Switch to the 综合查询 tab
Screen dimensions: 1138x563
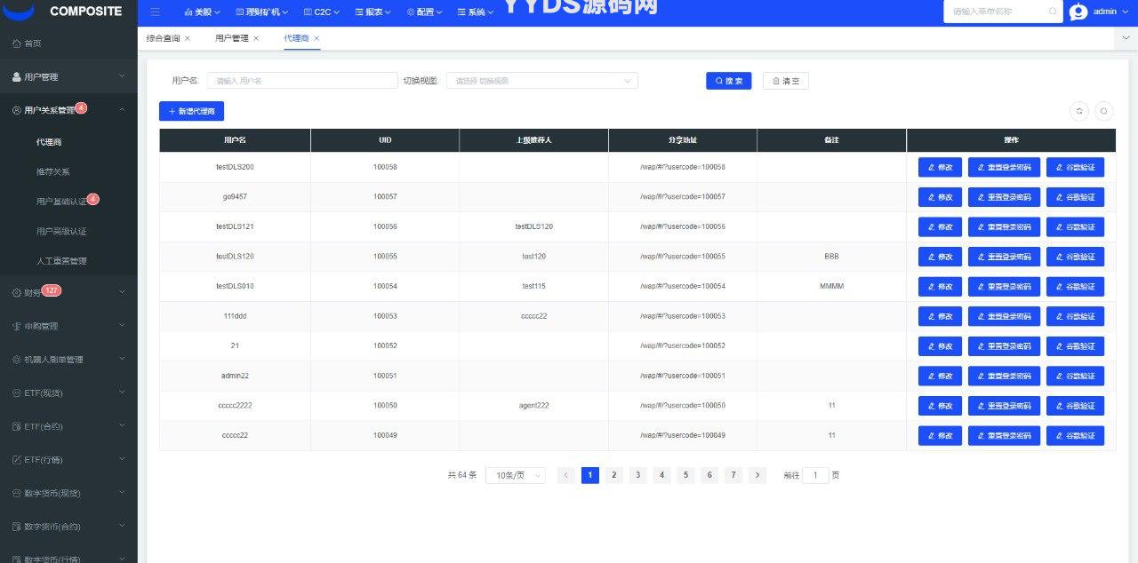163,38
